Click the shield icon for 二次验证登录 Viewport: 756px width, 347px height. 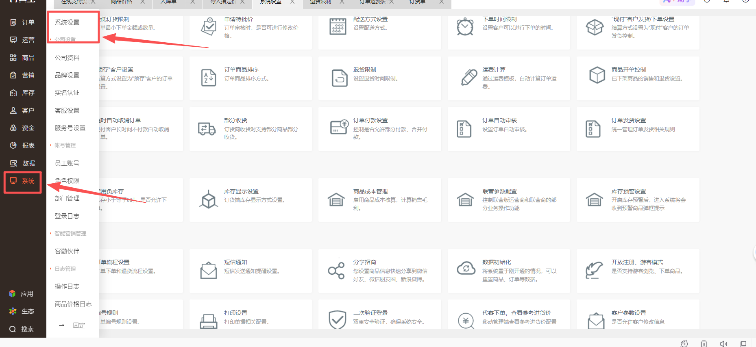point(338,320)
